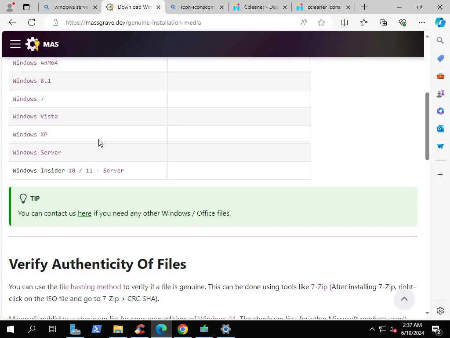Viewport: 450px width, 338px height.
Task: Open Outlook in the sidebar
Action: (440, 129)
